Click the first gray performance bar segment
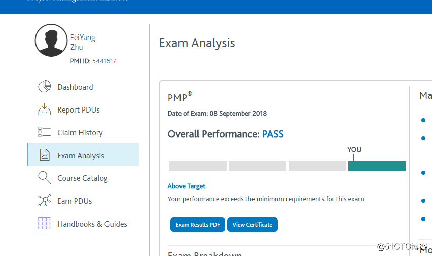This screenshot has height=256, width=432. [198, 166]
